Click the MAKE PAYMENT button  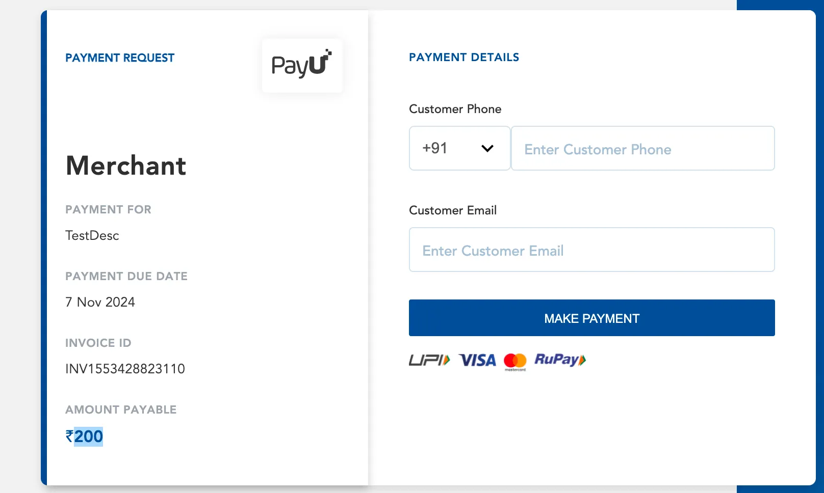592,318
